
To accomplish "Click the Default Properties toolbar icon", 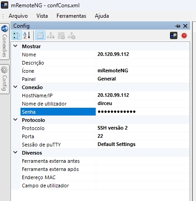I will coord(61,36).
